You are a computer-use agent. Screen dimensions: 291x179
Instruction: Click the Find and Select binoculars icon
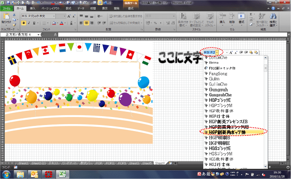[273, 16]
